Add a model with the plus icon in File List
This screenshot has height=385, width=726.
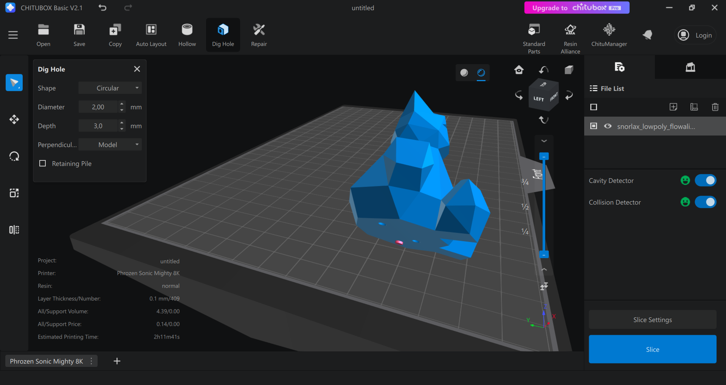(x=673, y=107)
